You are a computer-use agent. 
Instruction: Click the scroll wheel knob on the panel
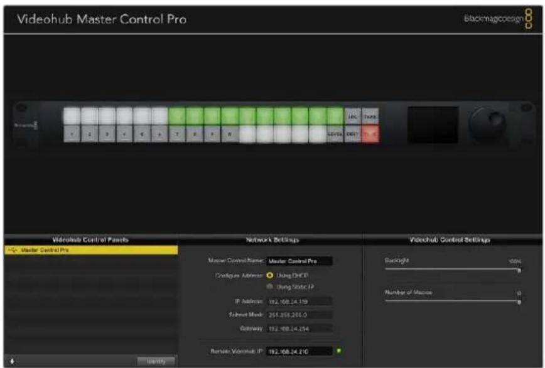tap(487, 124)
